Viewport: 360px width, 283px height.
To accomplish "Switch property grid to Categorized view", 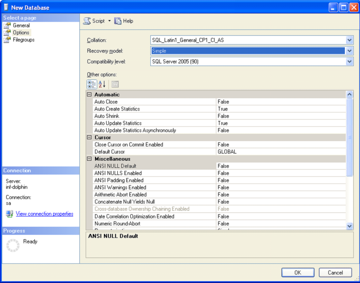I will pyautogui.click(x=91, y=84).
